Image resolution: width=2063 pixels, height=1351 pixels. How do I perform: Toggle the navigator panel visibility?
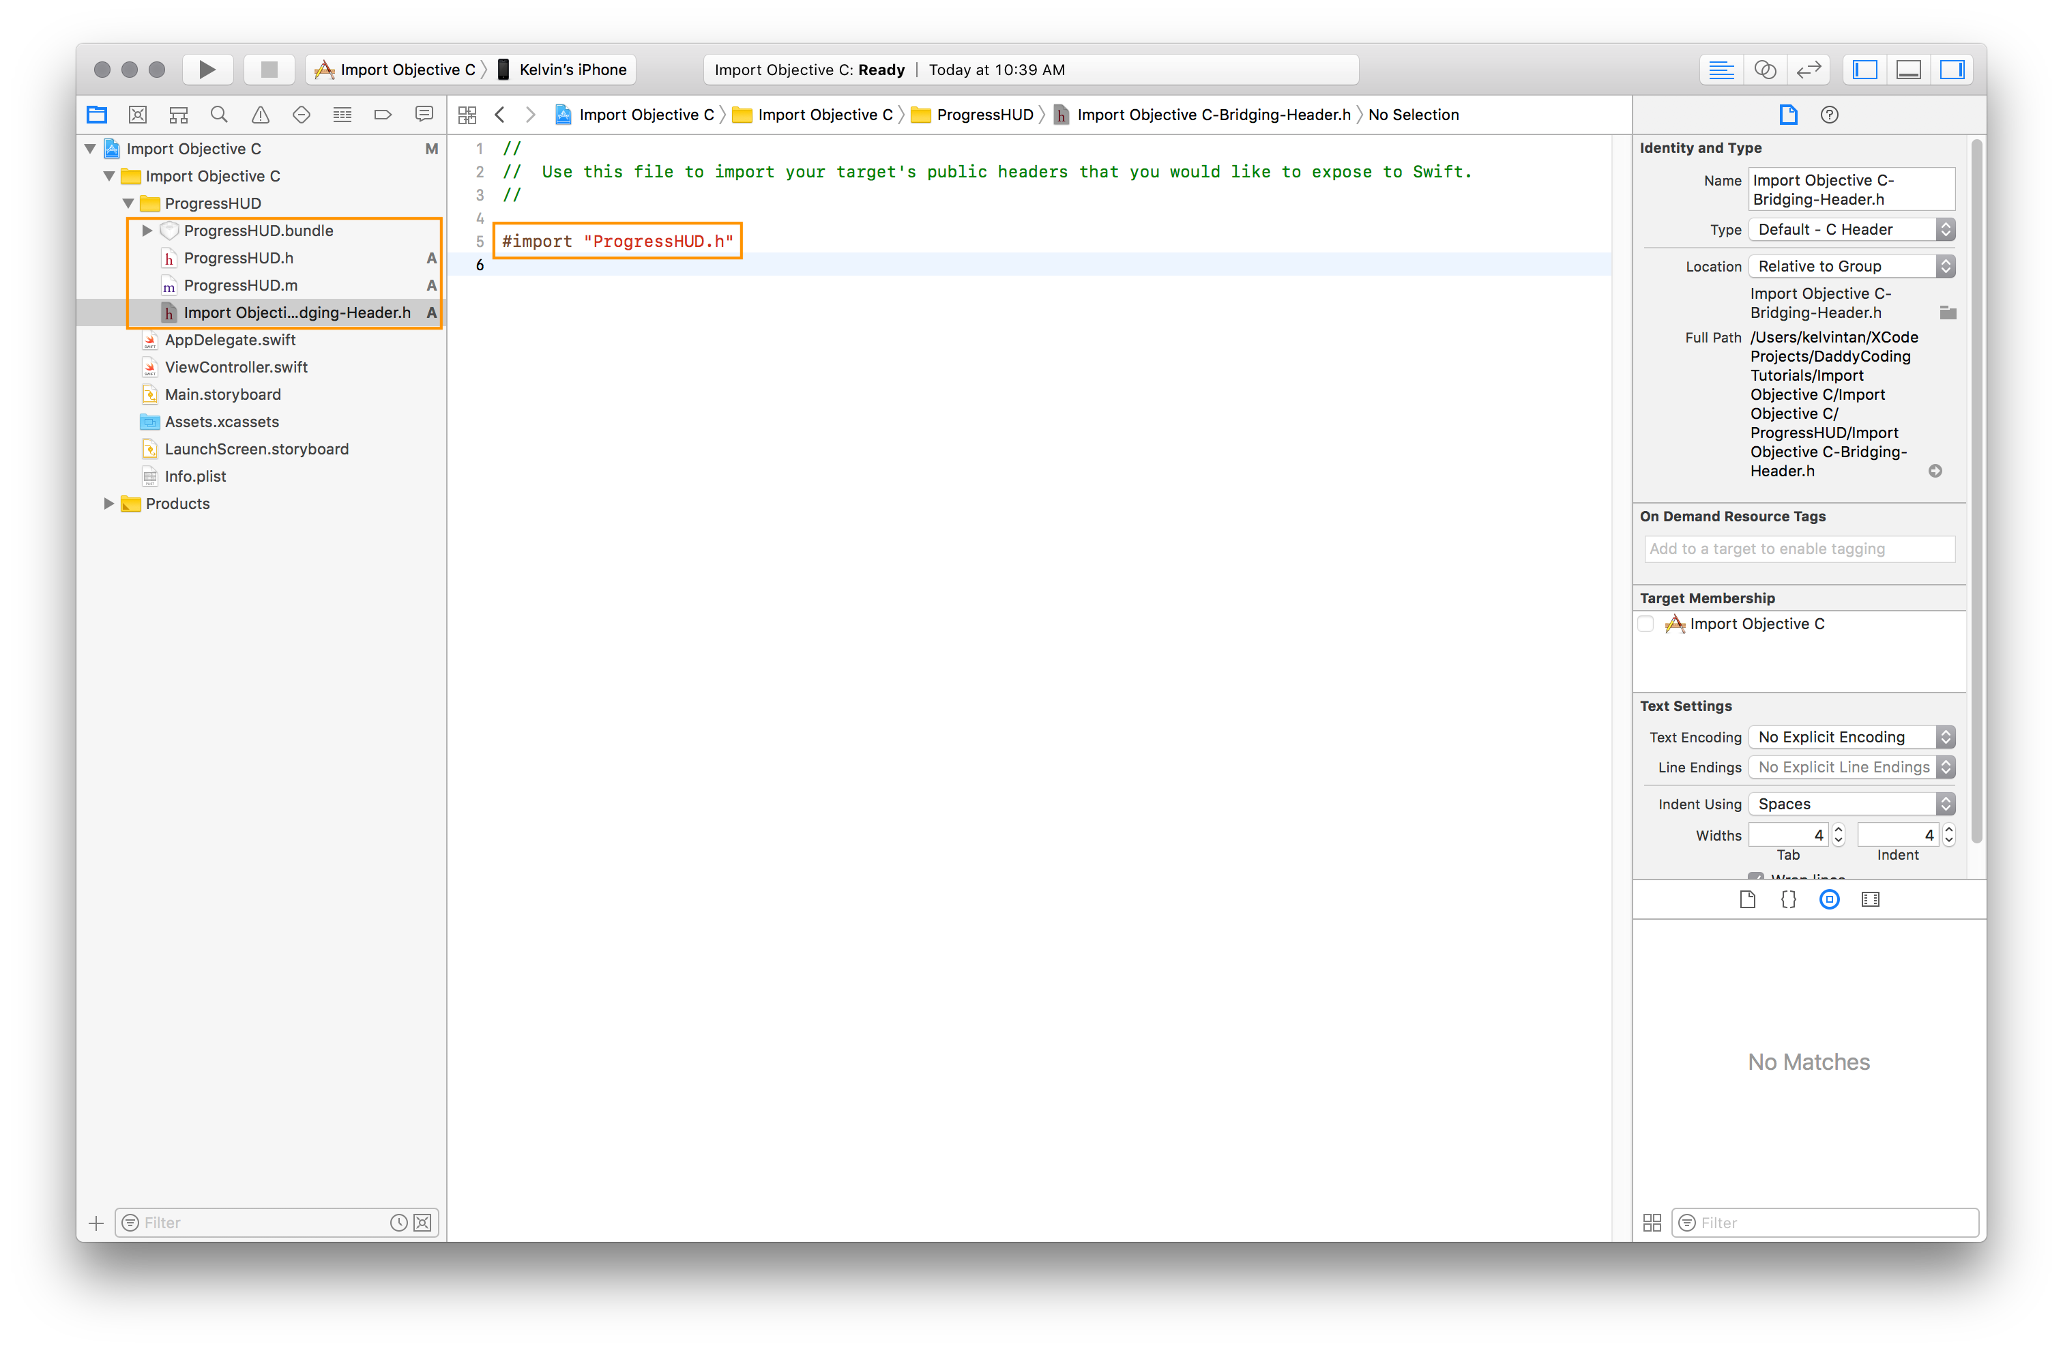(x=1864, y=70)
